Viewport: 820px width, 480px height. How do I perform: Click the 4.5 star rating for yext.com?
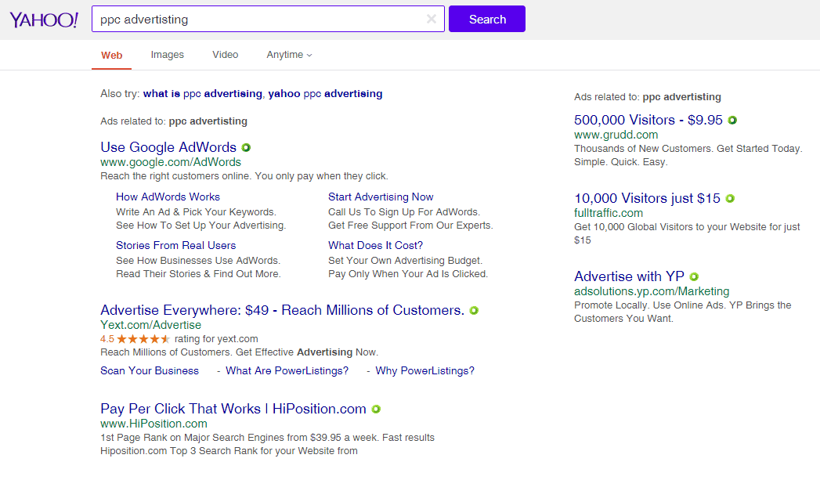(x=135, y=339)
